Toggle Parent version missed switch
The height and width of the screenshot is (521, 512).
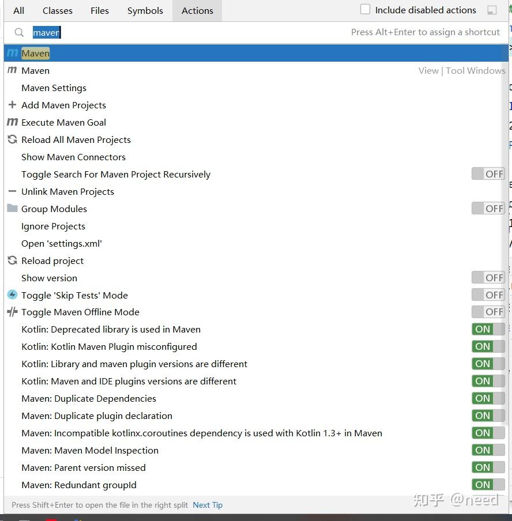click(x=488, y=467)
